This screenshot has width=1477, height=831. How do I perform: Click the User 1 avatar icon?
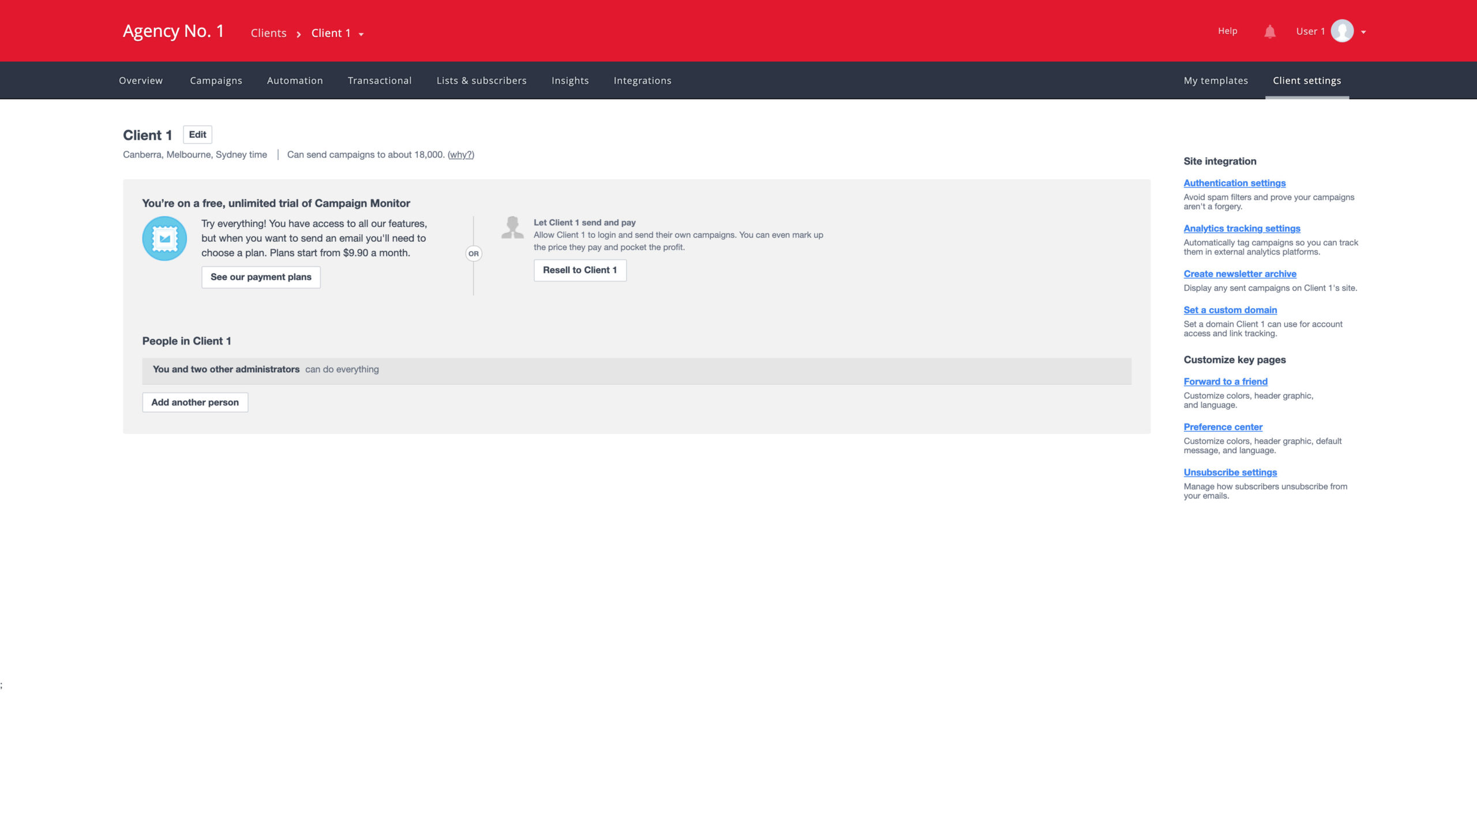click(1342, 31)
